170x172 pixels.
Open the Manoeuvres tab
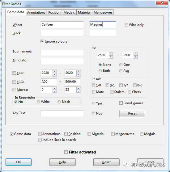[103, 12]
